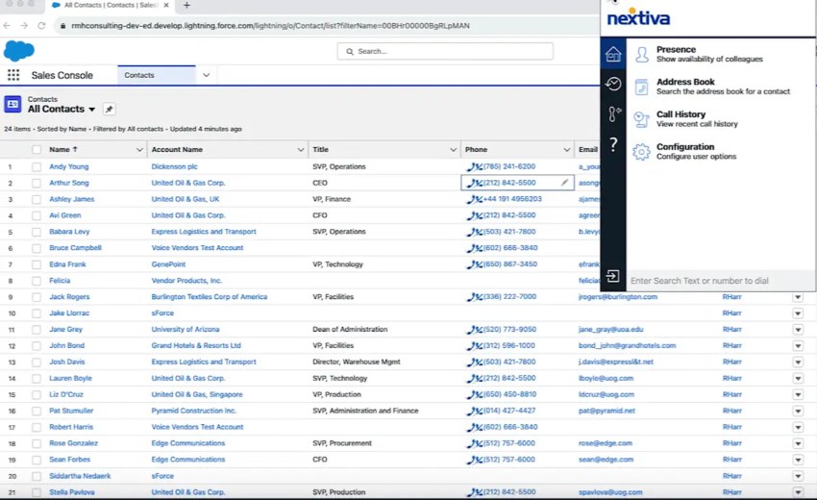
Task: Dial Babara Levy's phone icon
Action: coord(474,232)
